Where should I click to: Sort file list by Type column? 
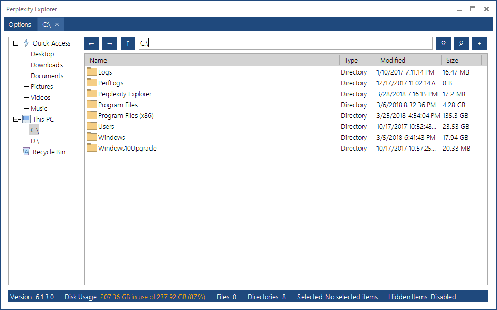coord(357,60)
